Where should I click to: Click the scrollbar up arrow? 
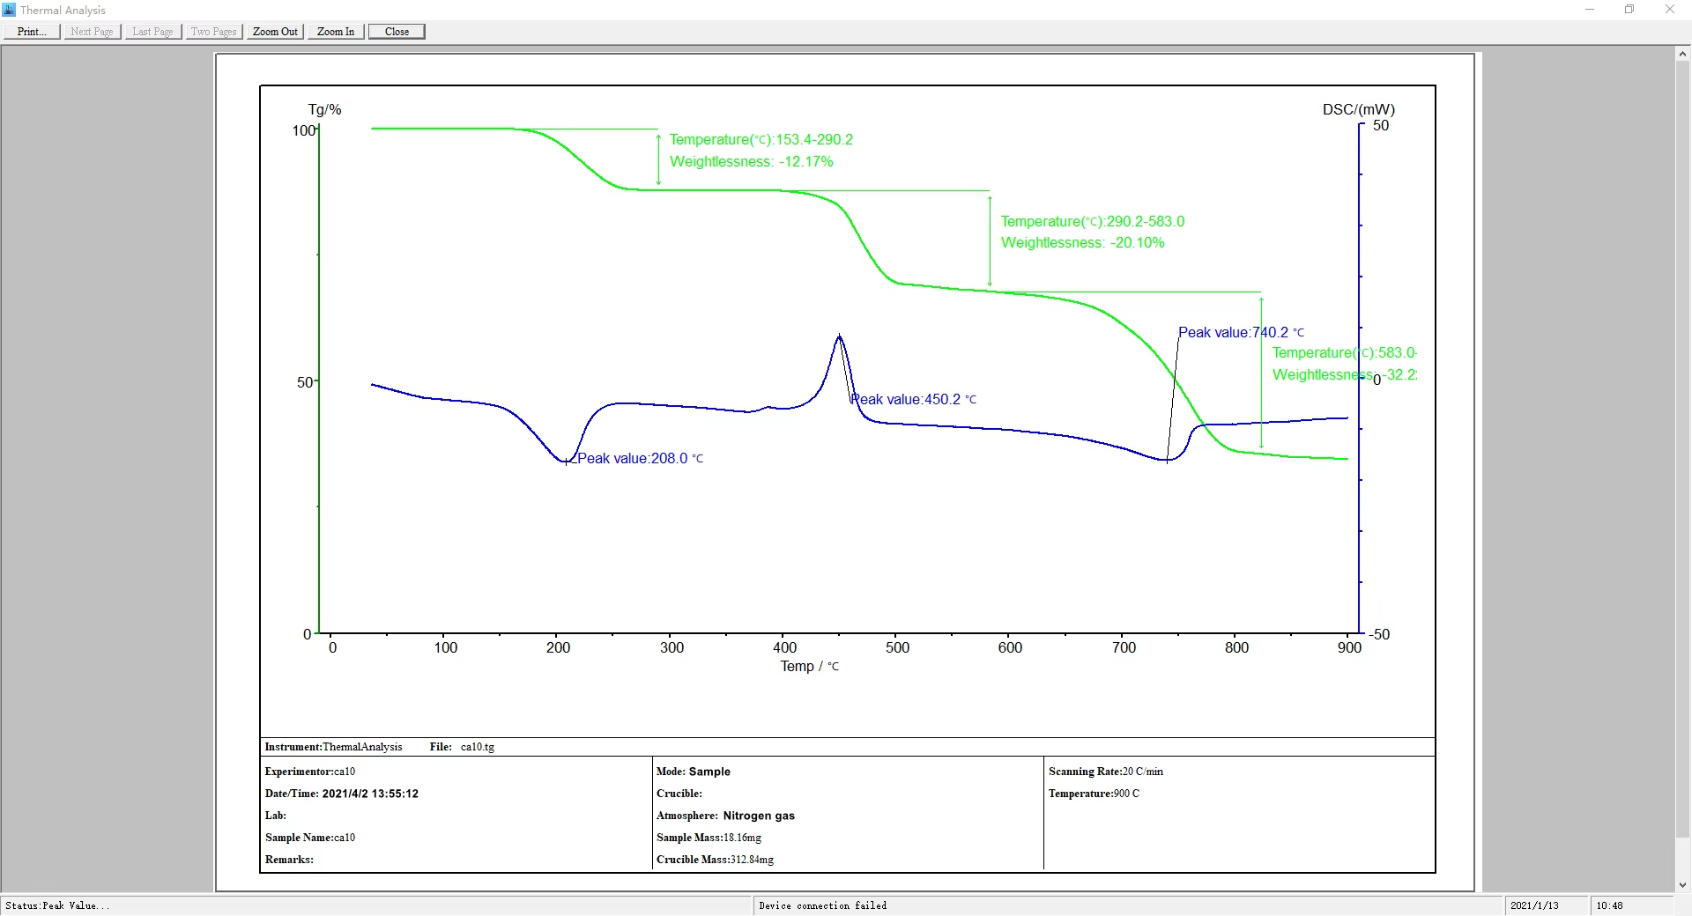tap(1682, 54)
